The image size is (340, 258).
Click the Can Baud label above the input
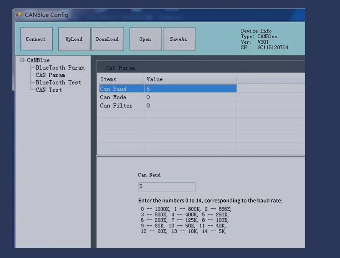(150, 175)
